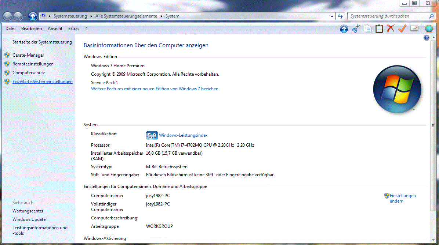Viewport: 439px width, 245px height.
Task: Click the blue help question mark icon
Action: tap(426, 38)
